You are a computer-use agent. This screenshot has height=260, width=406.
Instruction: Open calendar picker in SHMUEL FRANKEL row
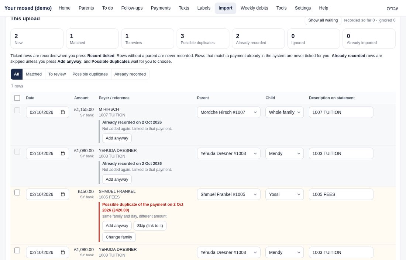[63, 194]
